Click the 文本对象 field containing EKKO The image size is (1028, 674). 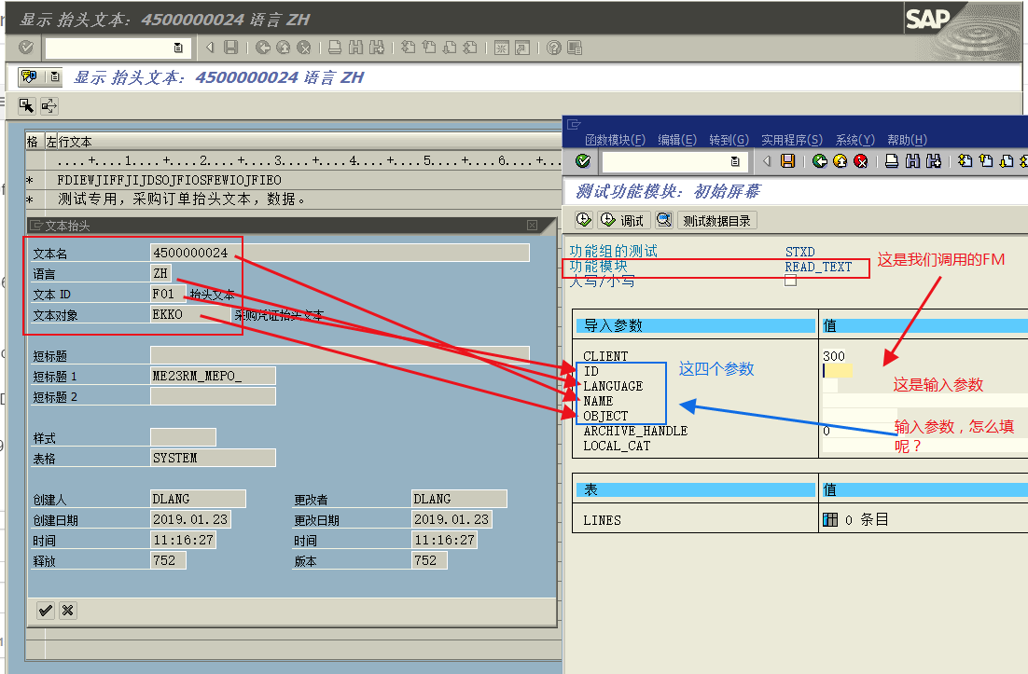click(x=190, y=314)
